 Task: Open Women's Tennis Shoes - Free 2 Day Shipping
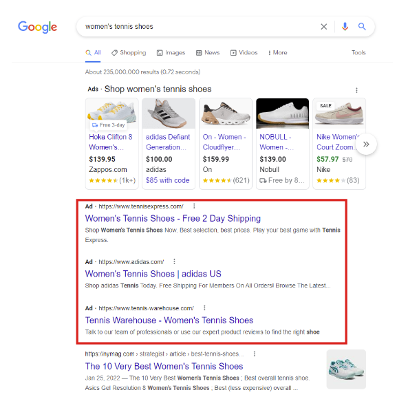[x=173, y=219]
